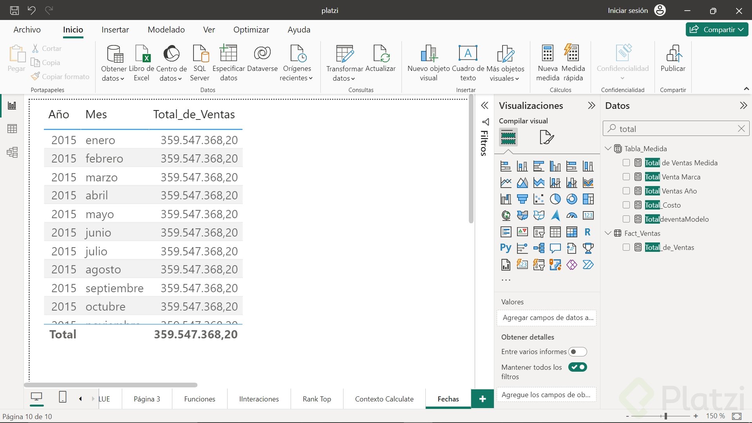Image resolution: width=752 pixels, height=423 pixels.
Task: Open the model view from sidebar
Action: [12, 152]
